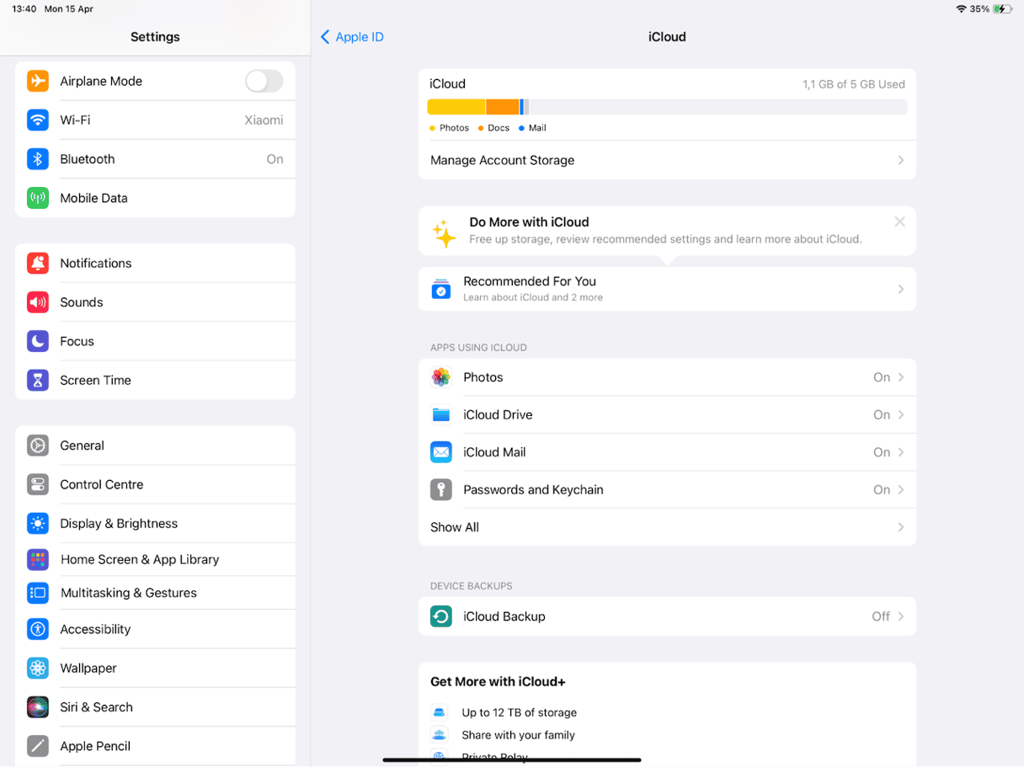Tap the Control Centre switches icon
The width and height of the screenshot is (1024, 768).
tap(38, 484)
